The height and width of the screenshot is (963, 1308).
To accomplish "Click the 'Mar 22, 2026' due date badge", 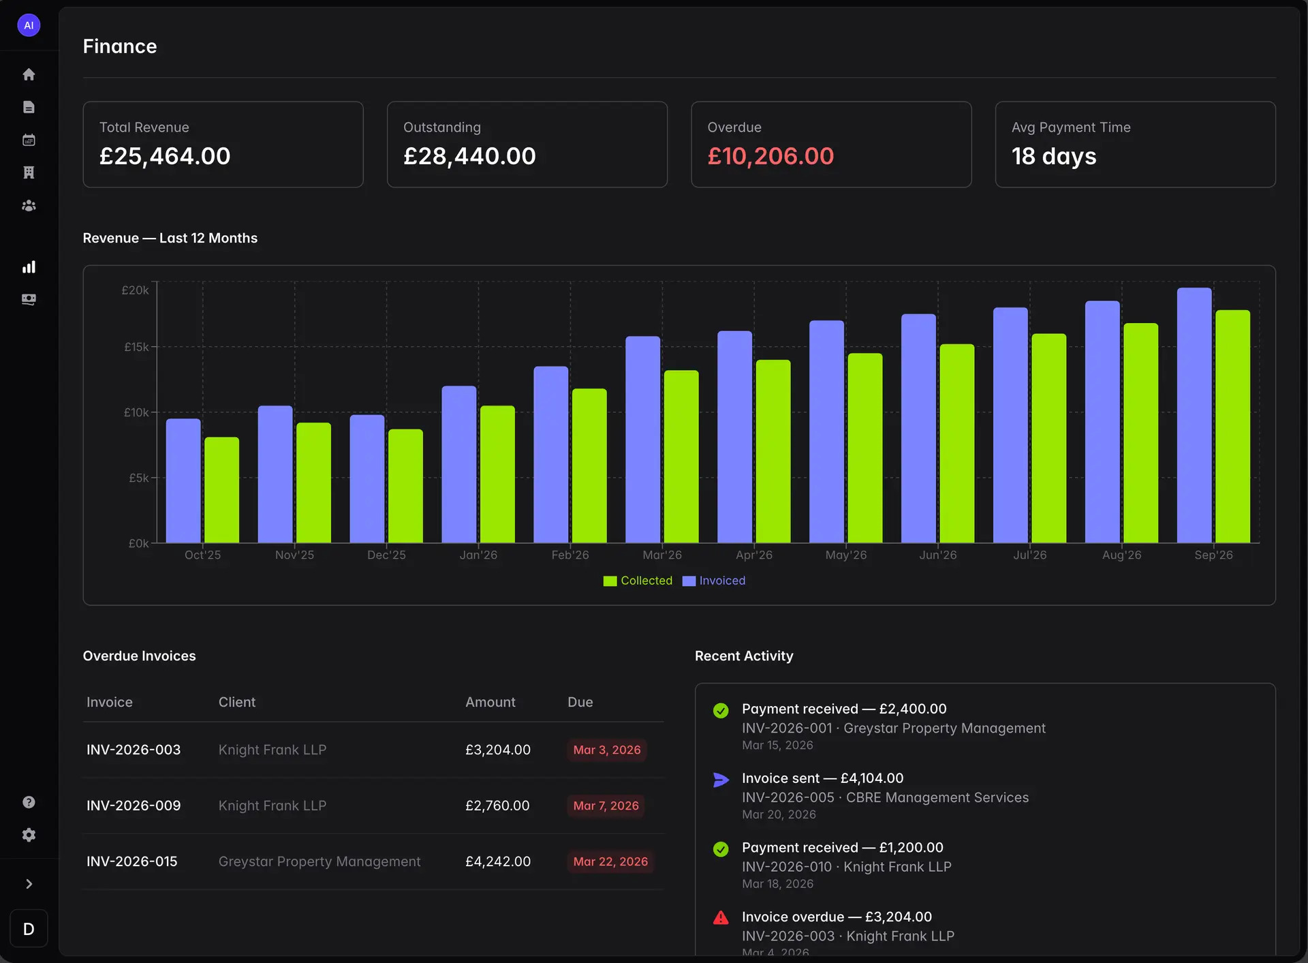I will coord(610,861).
